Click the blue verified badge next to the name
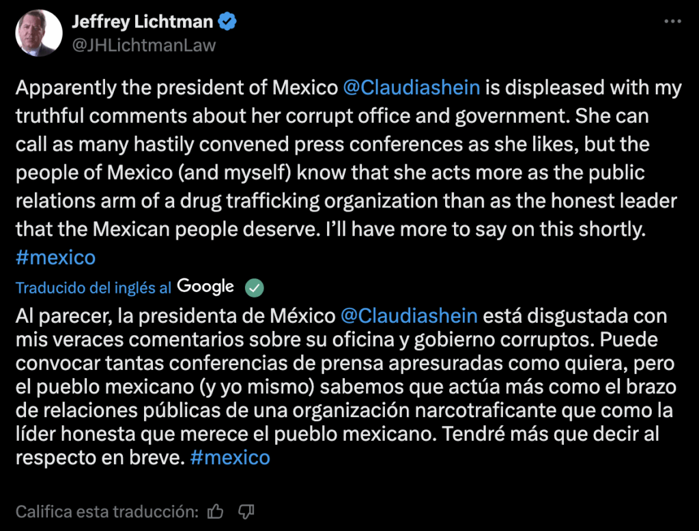The width and height of the screenshot is (699, 531). point(227,21)
